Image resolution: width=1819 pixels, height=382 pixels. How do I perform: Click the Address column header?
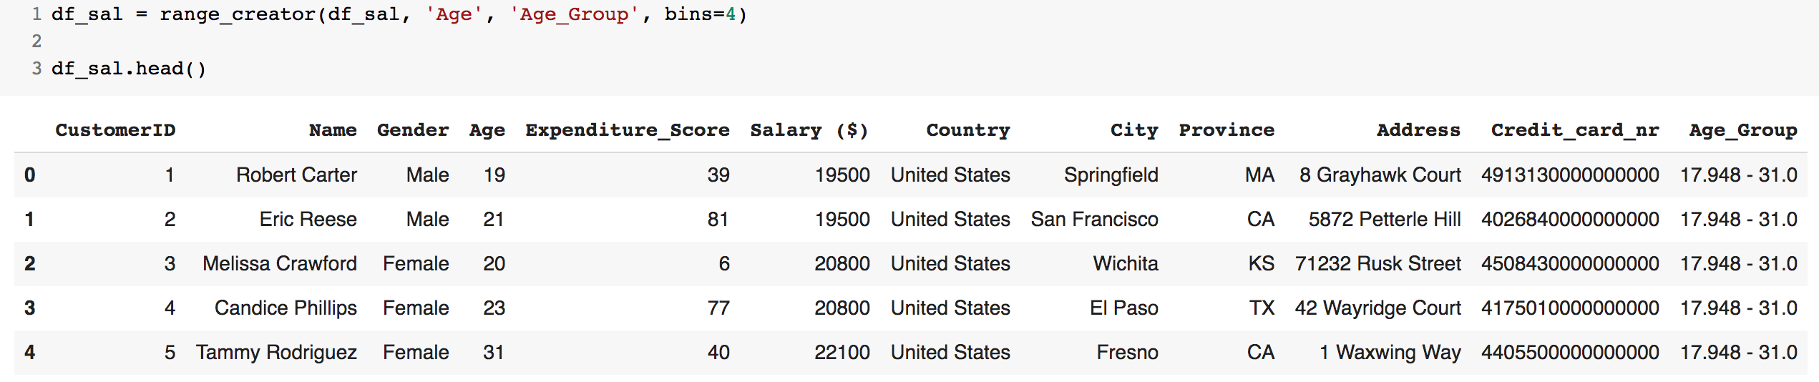[x=1418, y=130]
